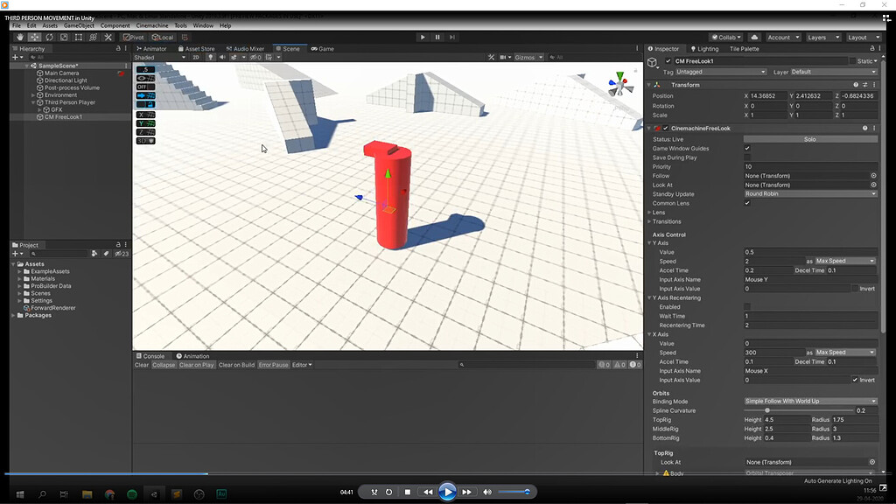Click the Solo button in the Inspector
This screenshot has width=896, height=504.
coord(809,139)
